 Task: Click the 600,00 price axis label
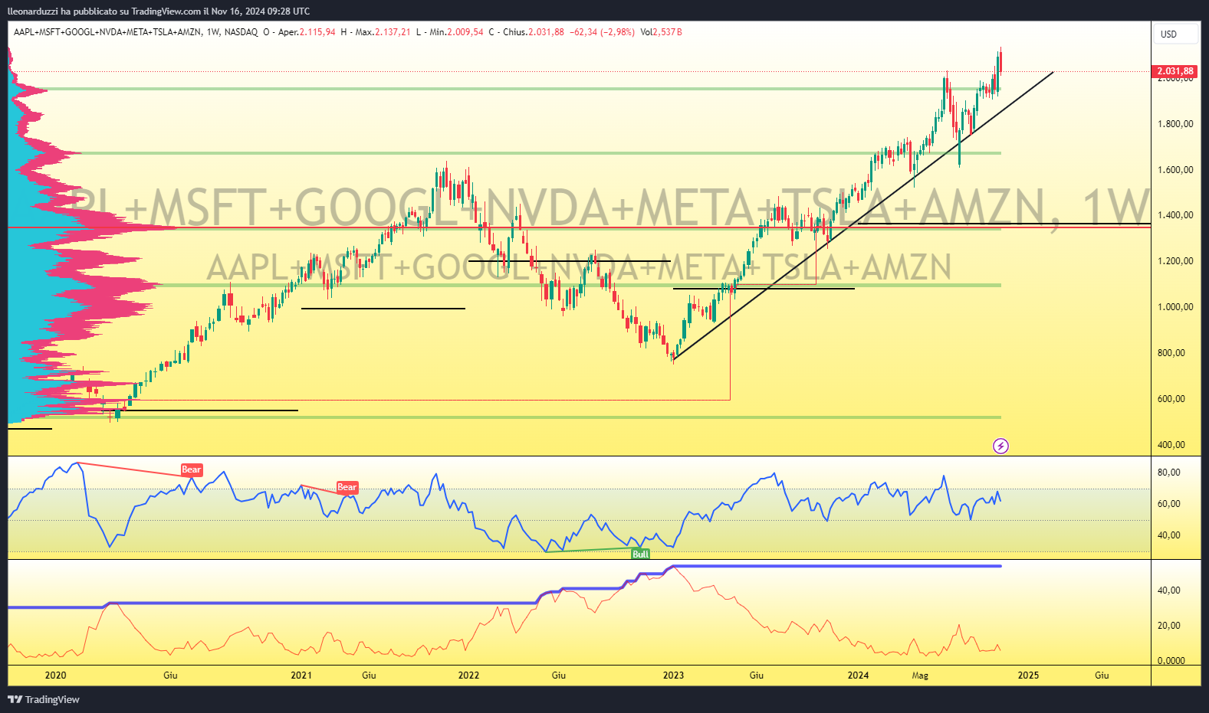[1171, 399]
